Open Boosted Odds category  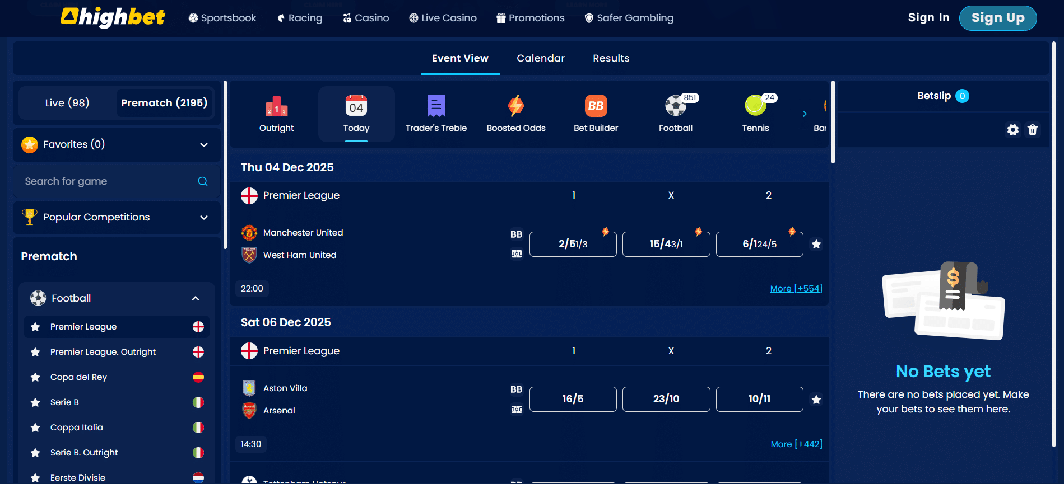tap(516, 114)
